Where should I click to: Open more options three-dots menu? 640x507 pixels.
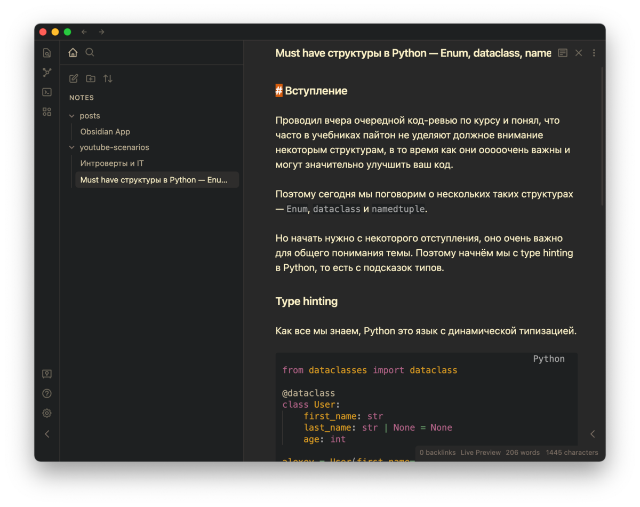[594, 53]
